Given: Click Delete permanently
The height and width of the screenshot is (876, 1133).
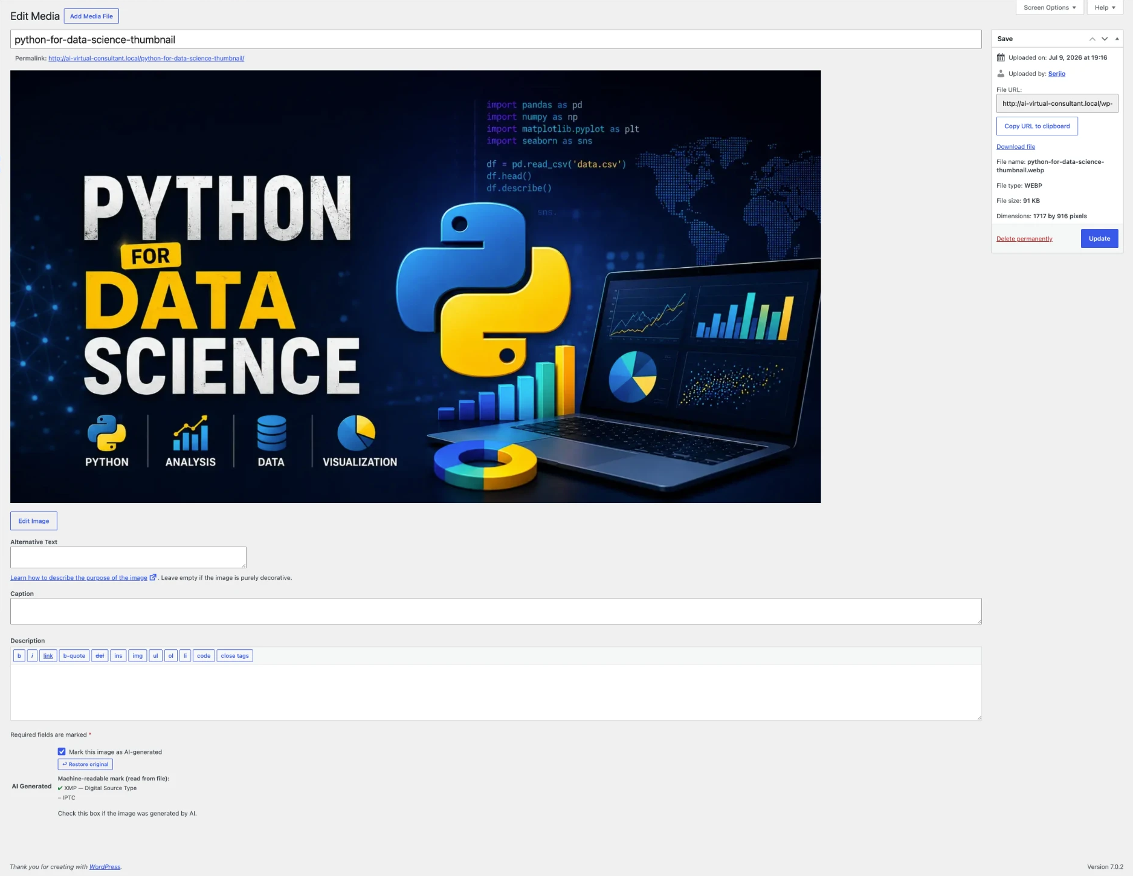Looking at the screenshot, I should (1024, 239).
